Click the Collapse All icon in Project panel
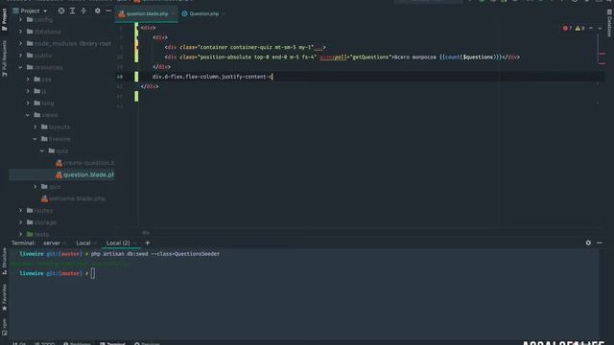 (83, 11)
